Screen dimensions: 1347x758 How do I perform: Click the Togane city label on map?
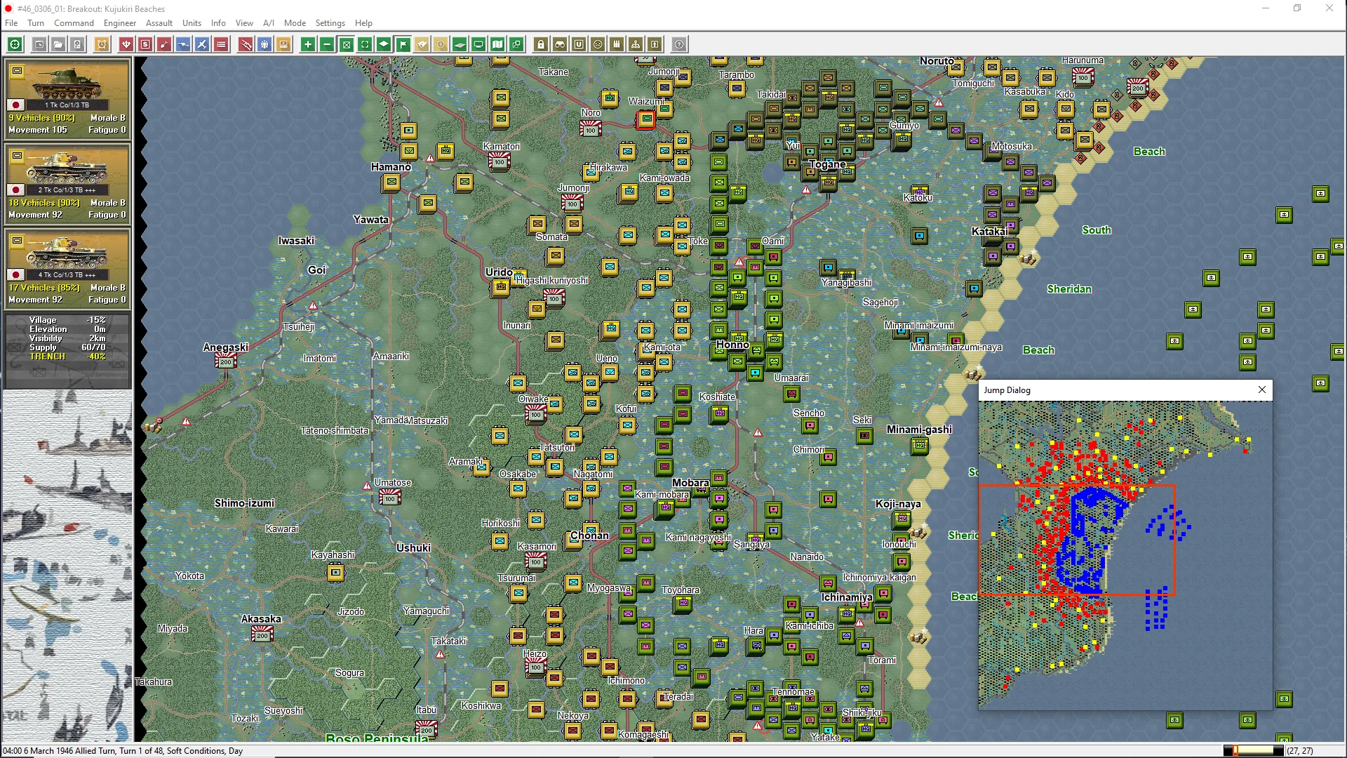828,164
